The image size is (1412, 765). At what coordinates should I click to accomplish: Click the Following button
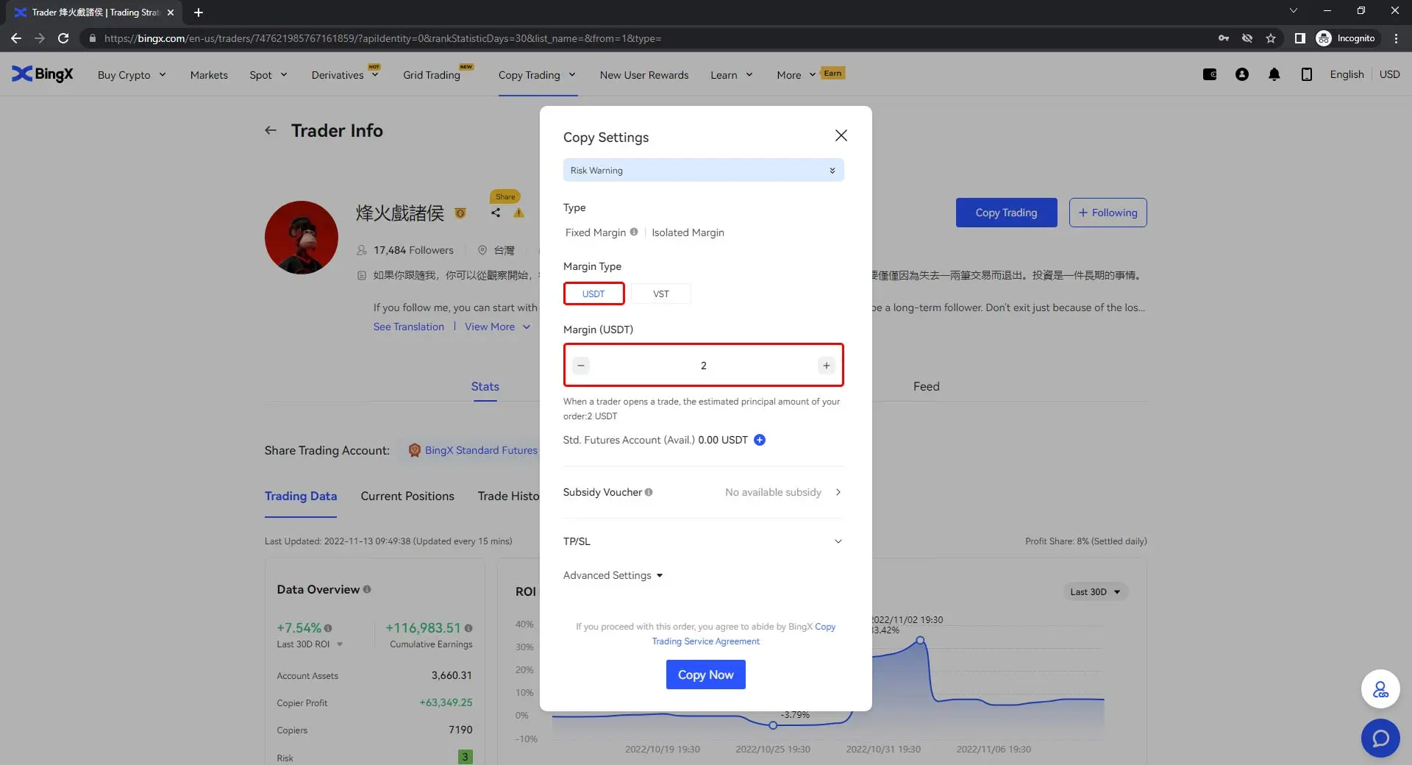click(1108, 213)
